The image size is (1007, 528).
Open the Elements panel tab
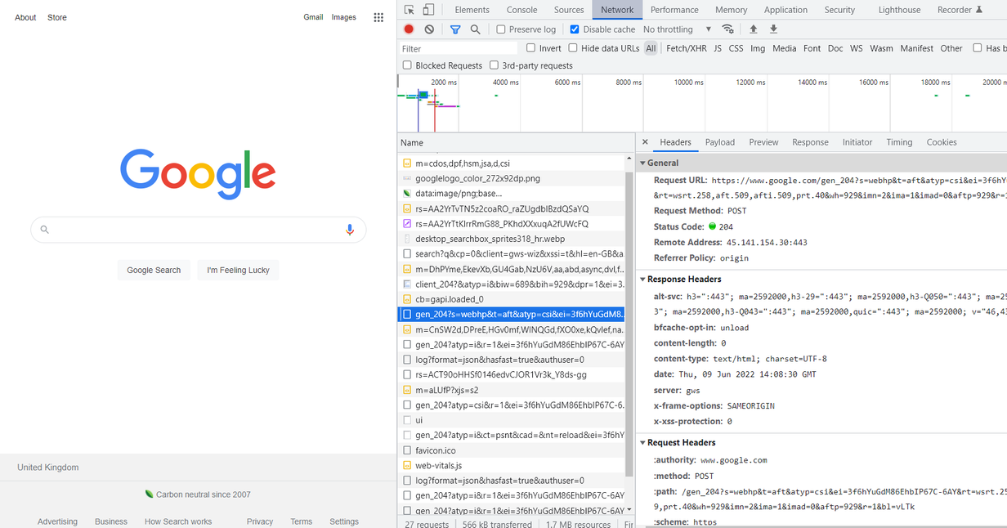pyautogui.click(x=472, y=10)
